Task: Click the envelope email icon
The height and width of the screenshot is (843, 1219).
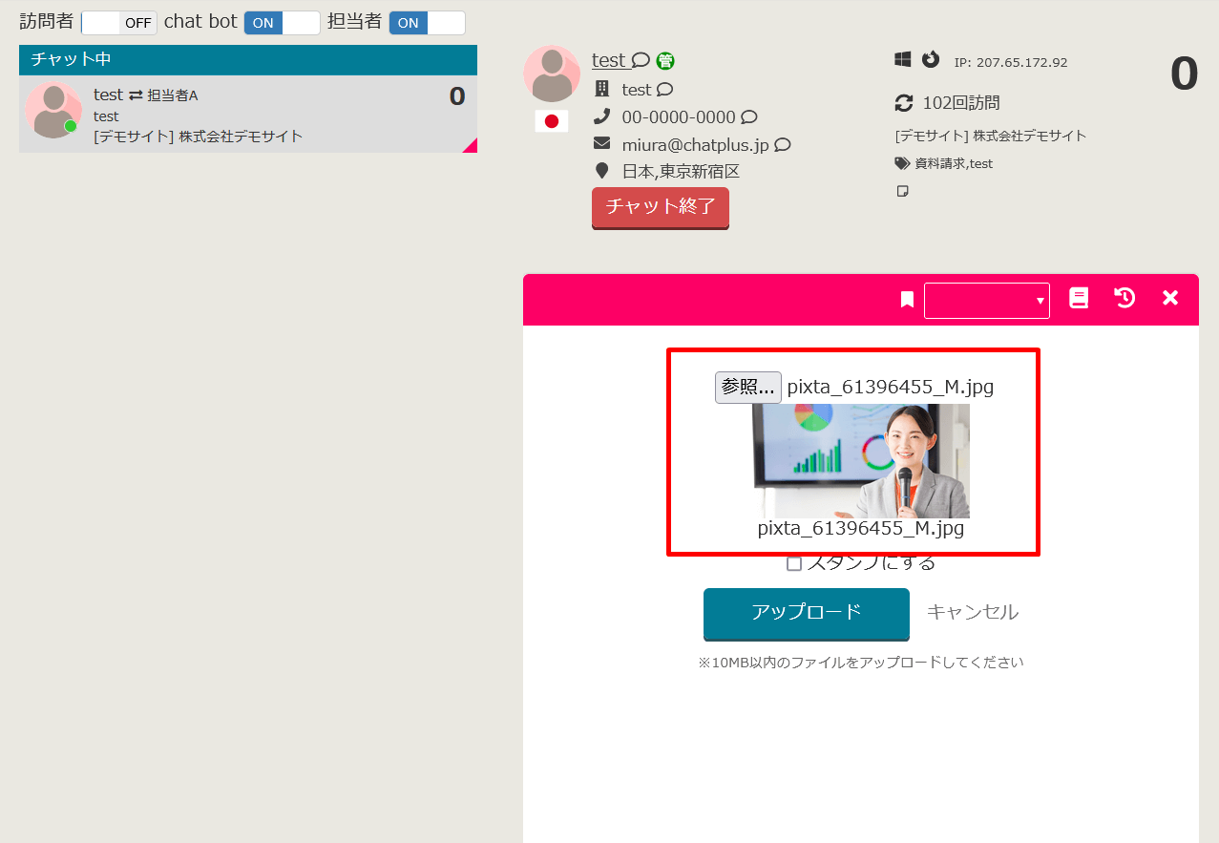Action: tap(601, 143)
